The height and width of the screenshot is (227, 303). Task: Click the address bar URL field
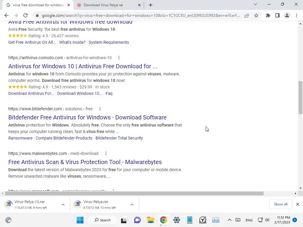[141, 15]
